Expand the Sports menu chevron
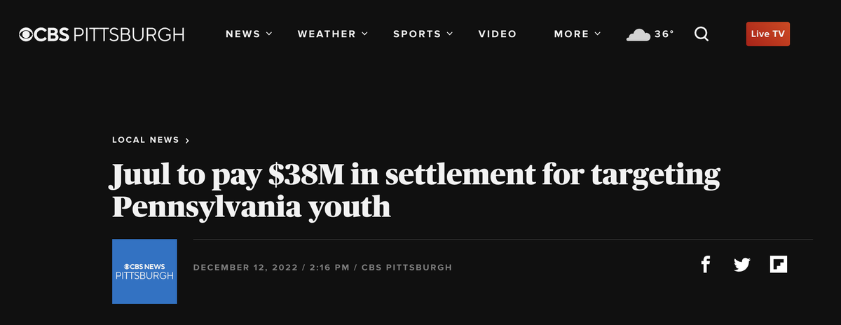This screenshot has width=841, height=325. coord(450,34)
